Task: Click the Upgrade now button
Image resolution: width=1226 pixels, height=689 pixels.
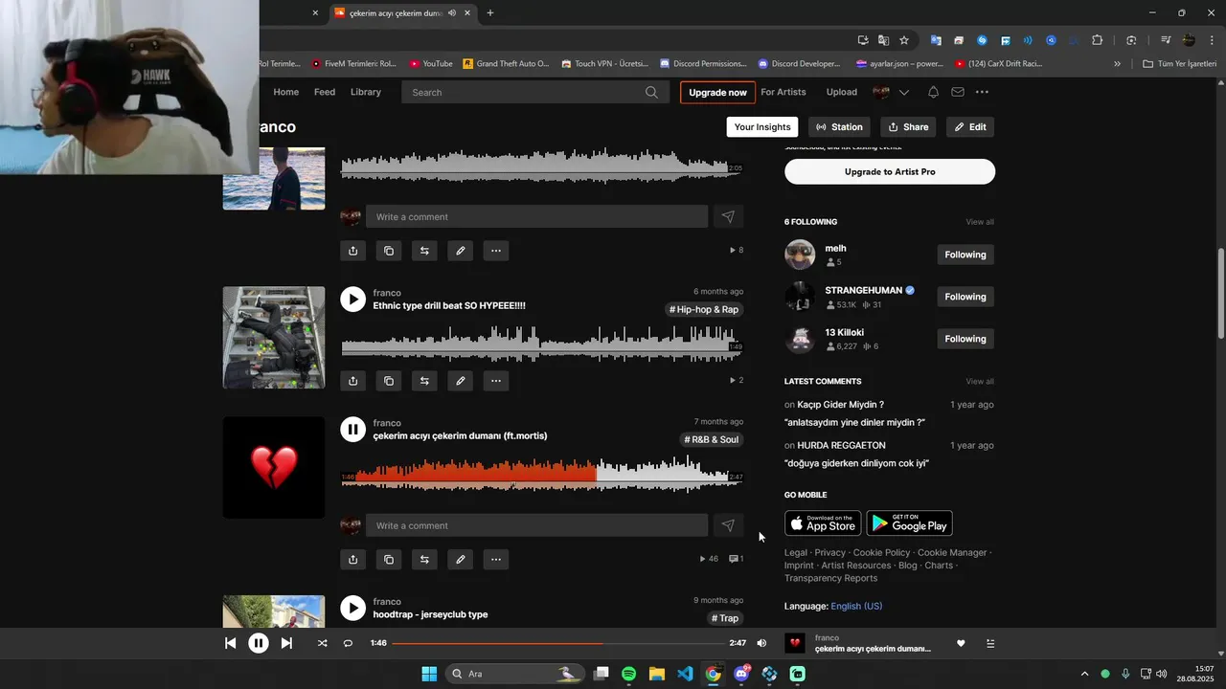Action: [717, 92]
